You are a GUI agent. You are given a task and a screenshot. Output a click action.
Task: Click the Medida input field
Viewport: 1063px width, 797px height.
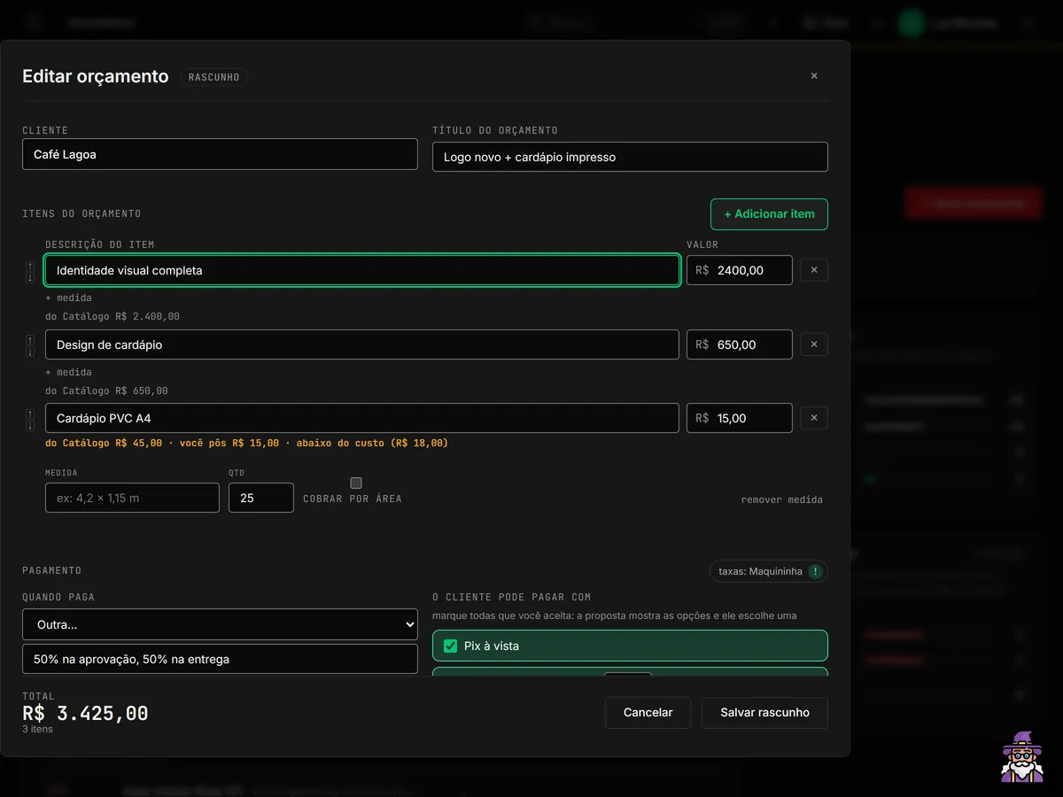coord(132,498)
